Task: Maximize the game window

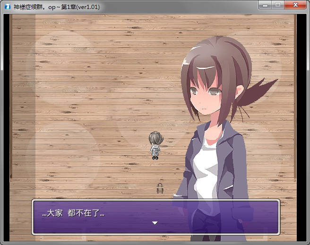Action: coord(278,5)
